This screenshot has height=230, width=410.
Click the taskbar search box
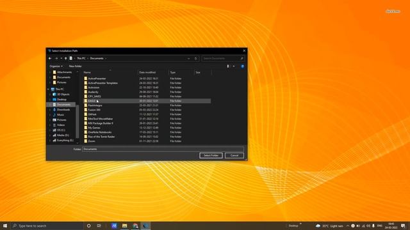click(x=47, y=226)
